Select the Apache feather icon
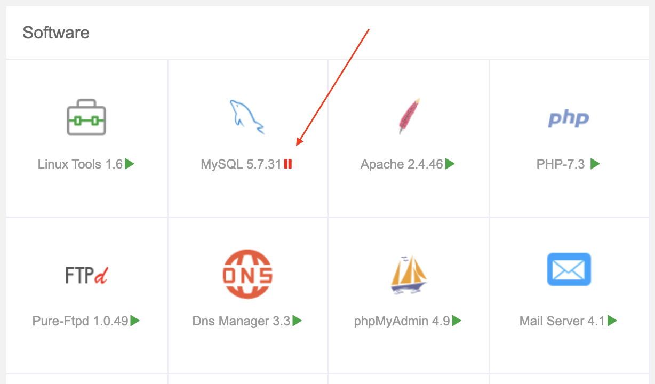The width and height of the screenshot is (655, 384). 409,116
